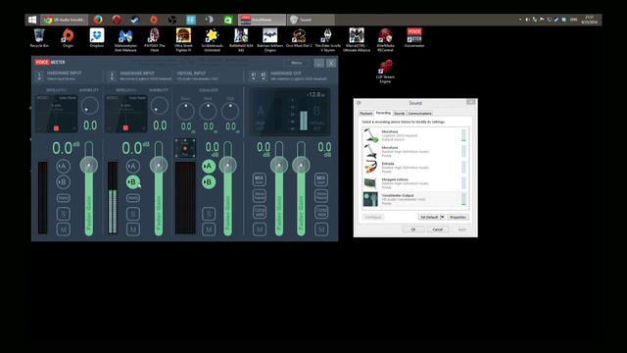Click Intellipan pad on hardware input 1
This screenshot has height=353, width=627.
click(x=57, y=114)
